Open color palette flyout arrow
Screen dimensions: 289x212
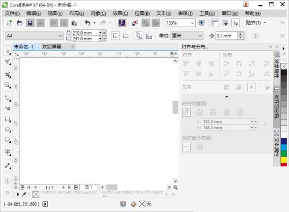point(284,49)
